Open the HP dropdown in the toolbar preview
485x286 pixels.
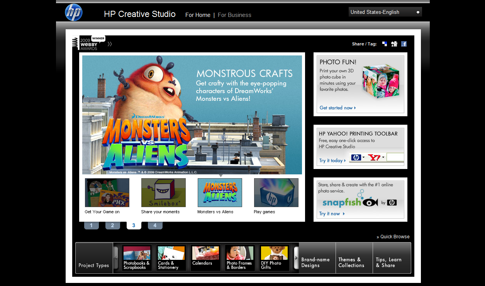click(x=358, y=157)
